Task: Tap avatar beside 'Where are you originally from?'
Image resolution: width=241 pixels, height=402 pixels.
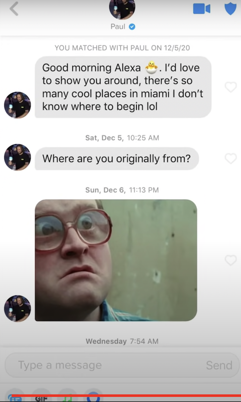Action: pyautogui.click(x=18, y=157)
